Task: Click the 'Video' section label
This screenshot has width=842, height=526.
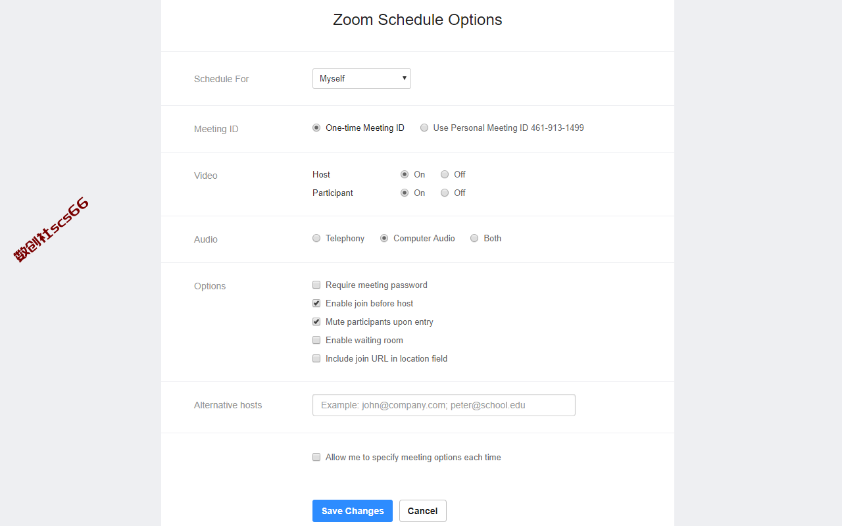Action: [x=206, y=176]
